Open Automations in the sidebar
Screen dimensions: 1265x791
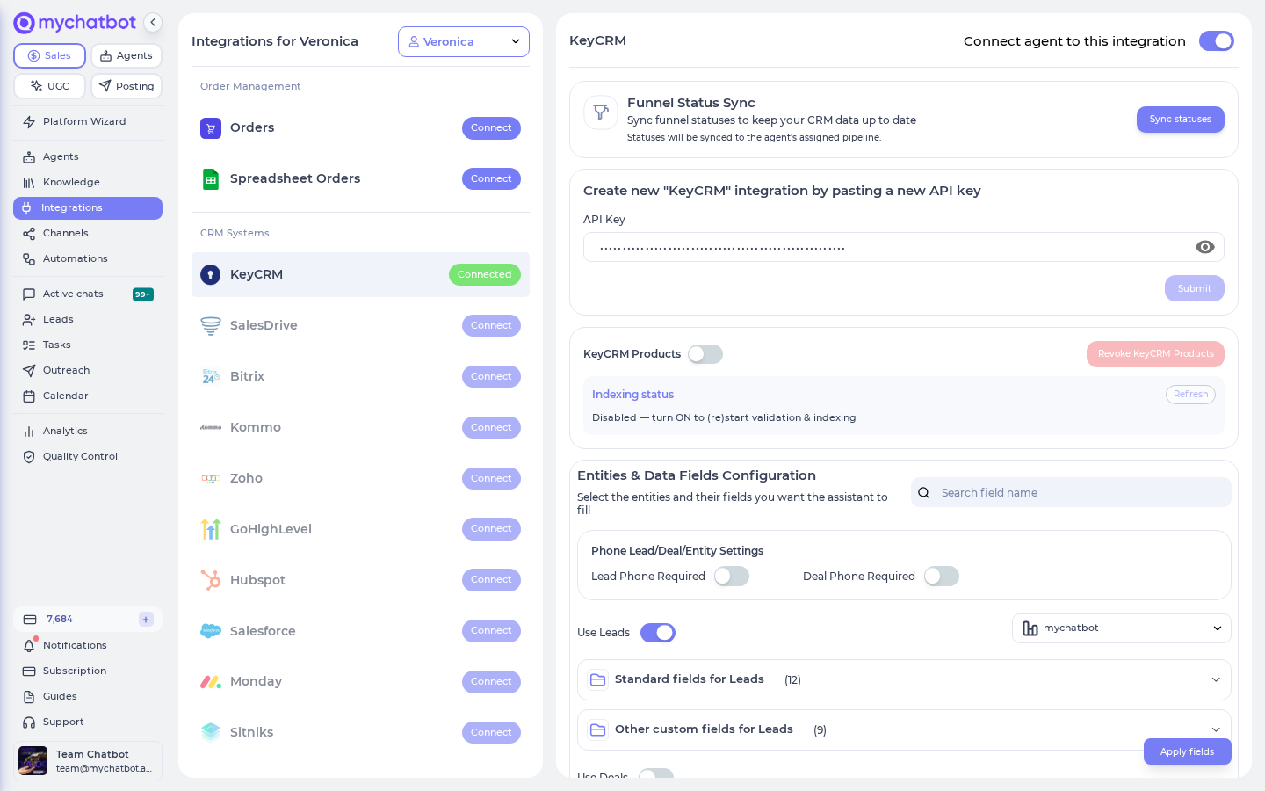(88, 259)
